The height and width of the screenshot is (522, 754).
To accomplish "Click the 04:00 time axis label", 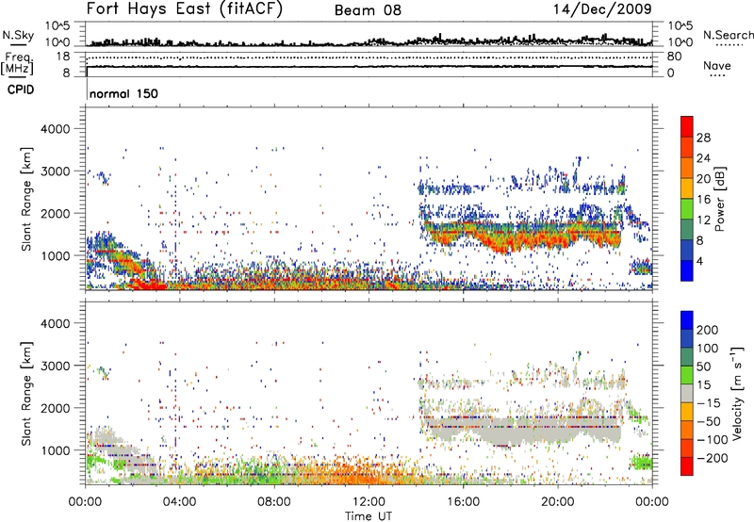I will [179, 502].
